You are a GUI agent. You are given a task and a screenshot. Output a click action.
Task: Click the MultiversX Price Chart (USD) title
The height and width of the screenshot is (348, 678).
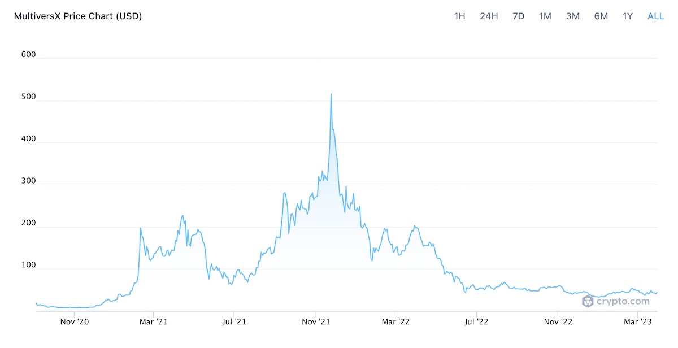[x=78, y=16]
